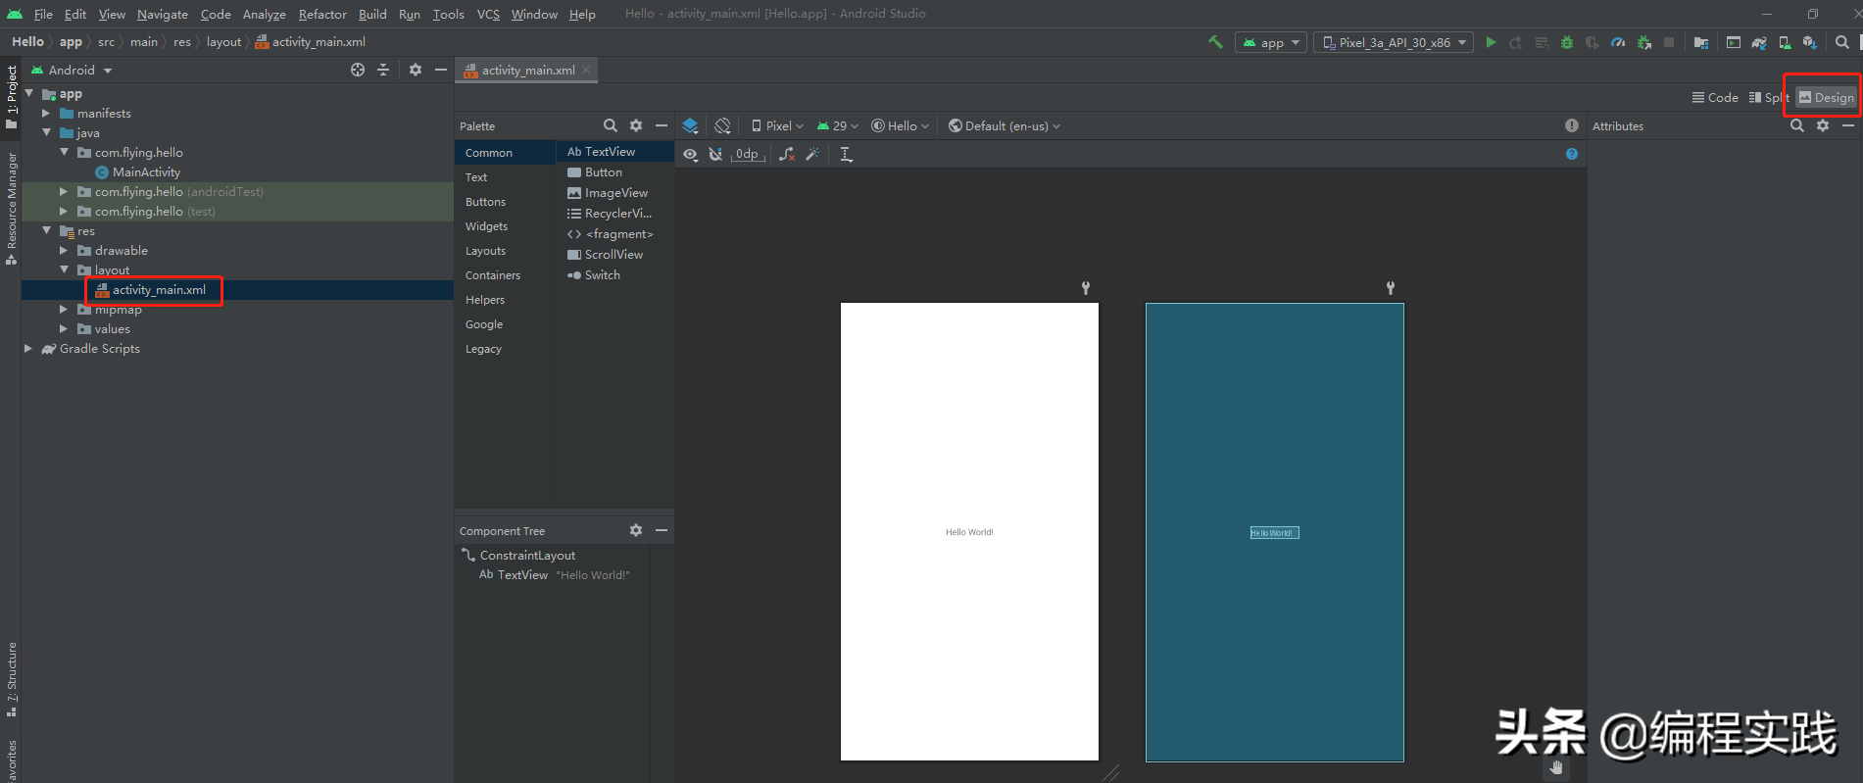Image resolution: width=1863 pixels, height=783 pixels.
Task: Attach debugger to Android process icon
Action: (1644, 42)
